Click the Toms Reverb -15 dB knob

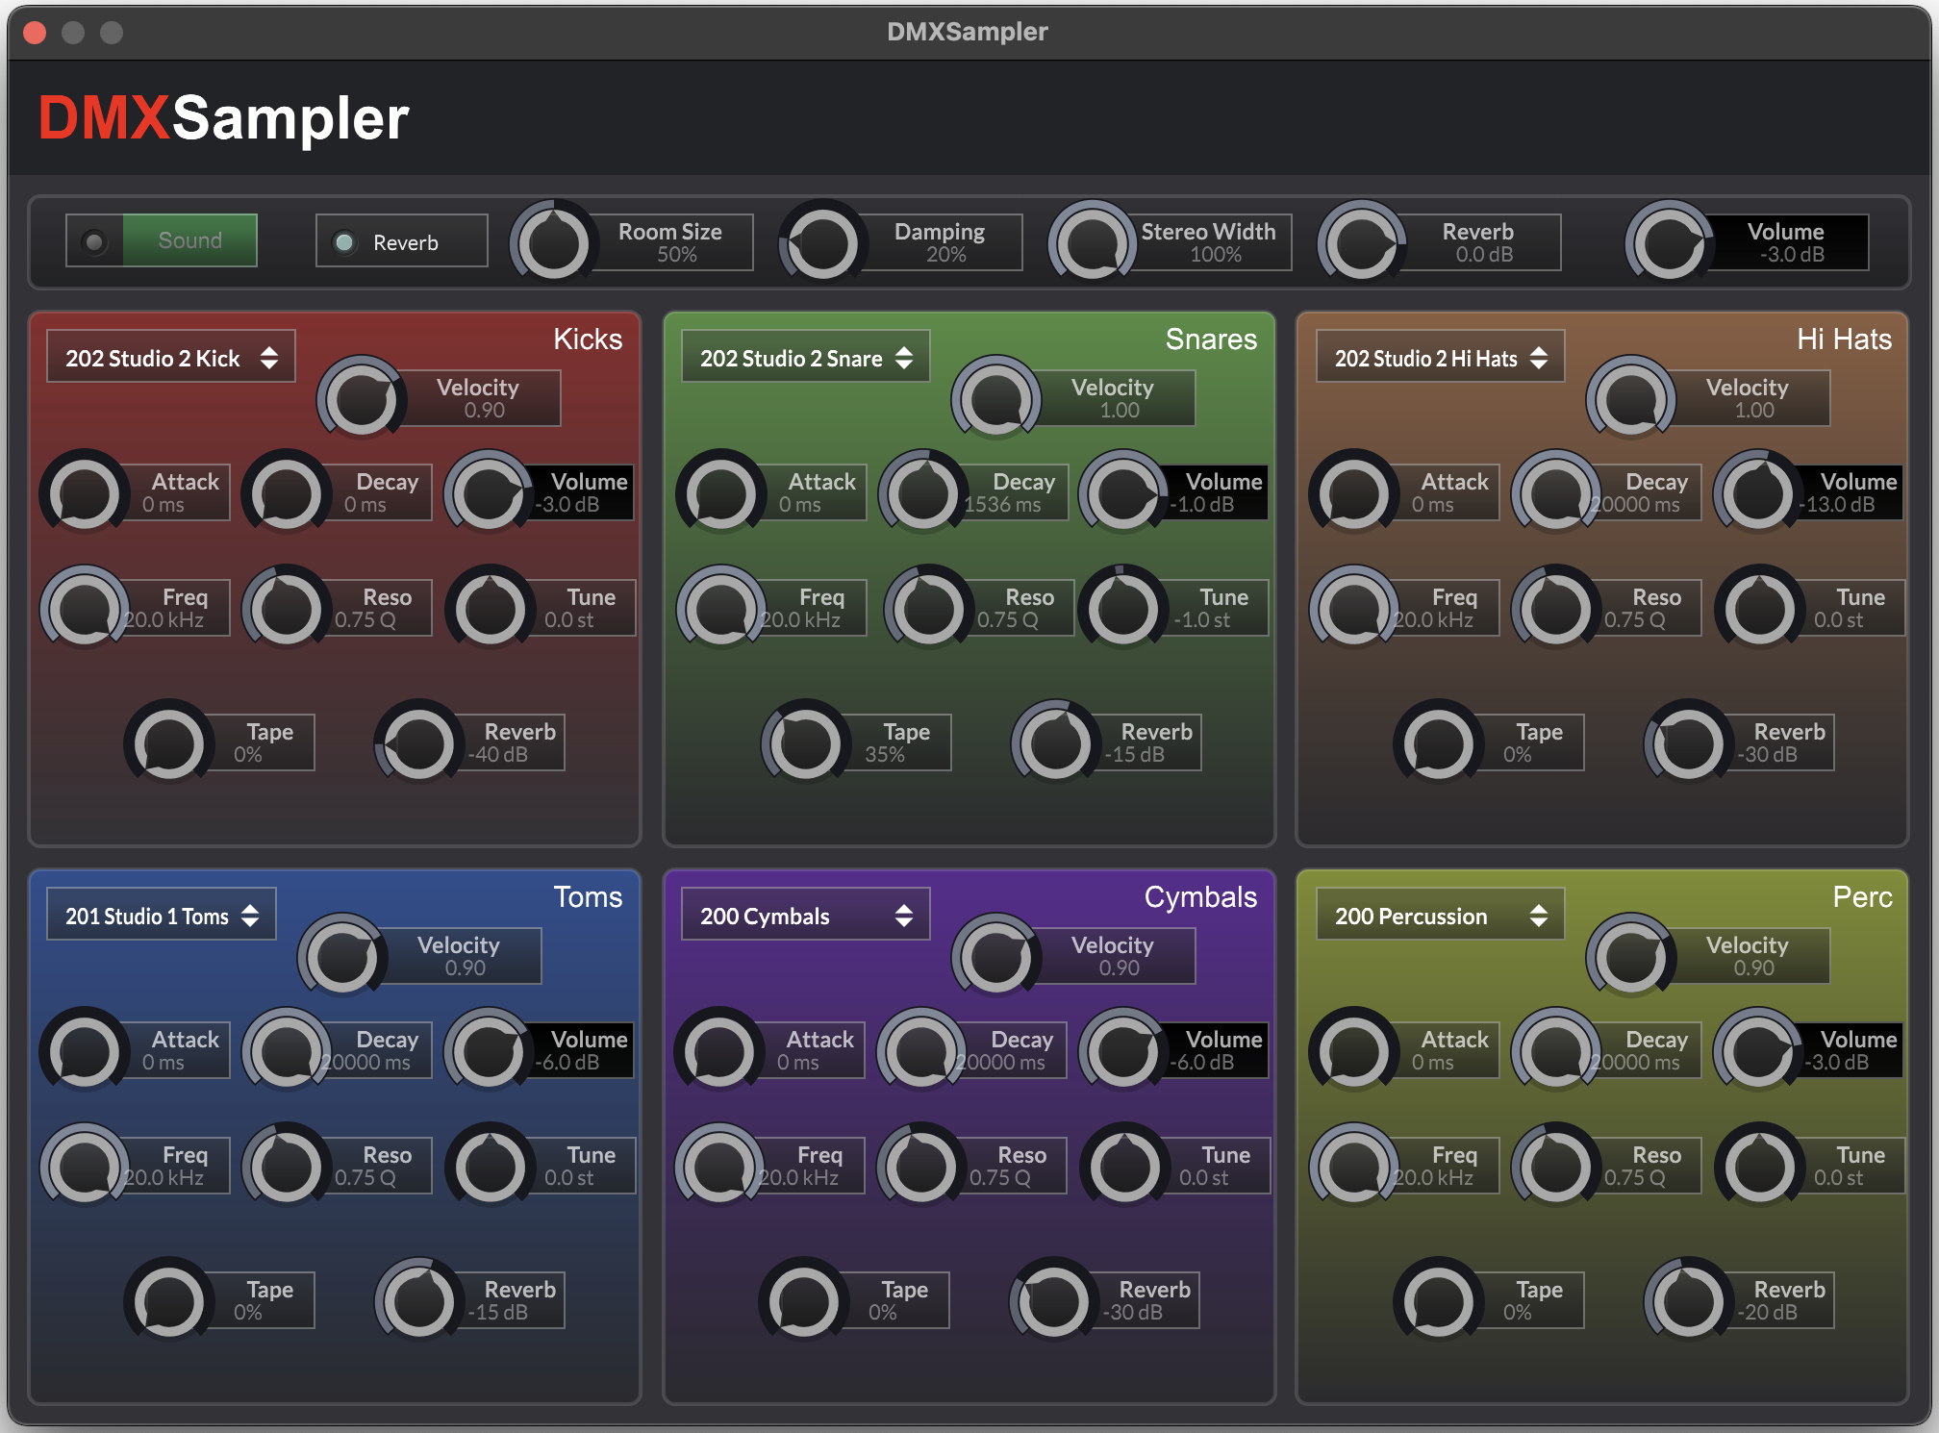click(x=419, y=1300)
